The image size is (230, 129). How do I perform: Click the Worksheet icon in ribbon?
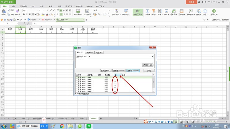[182, 11]
